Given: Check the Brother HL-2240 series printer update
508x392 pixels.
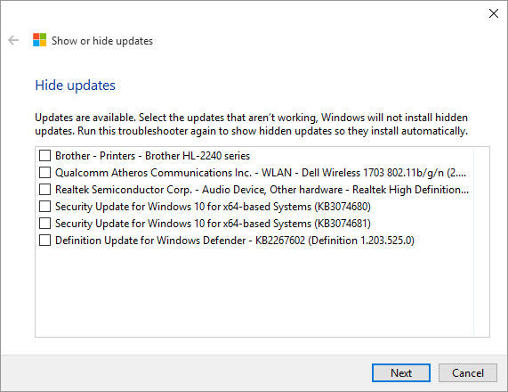Looking at the screenshot, I should pyautogui.click(x=44, y=155).
